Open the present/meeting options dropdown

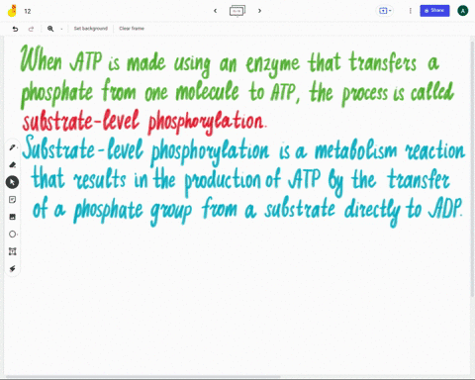[385, 11]
